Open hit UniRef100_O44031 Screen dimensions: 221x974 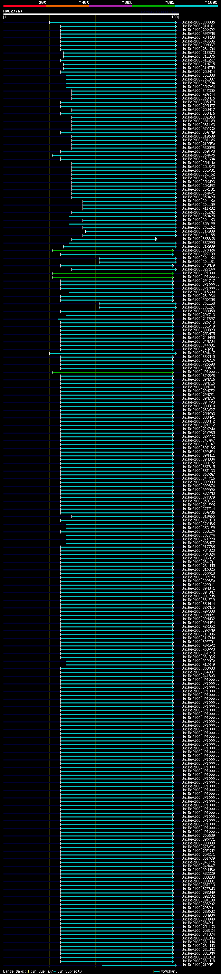tap(198, 345)
